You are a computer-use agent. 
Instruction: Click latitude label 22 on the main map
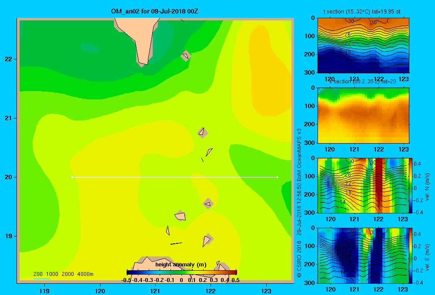tap(9, 59)
